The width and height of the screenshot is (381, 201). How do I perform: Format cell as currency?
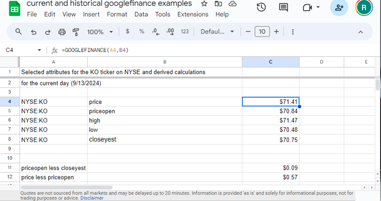click(127, 31)
